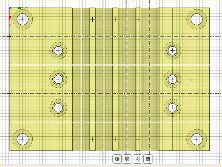Select the lower counterbored hole on left side
The width and height of the screenshot is (222, 167).
(58, 108)
